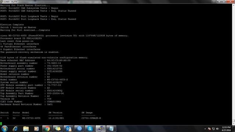235x132 pixels.
Task: Click the 'SW Image' column header
Action: tap(87, 113)
